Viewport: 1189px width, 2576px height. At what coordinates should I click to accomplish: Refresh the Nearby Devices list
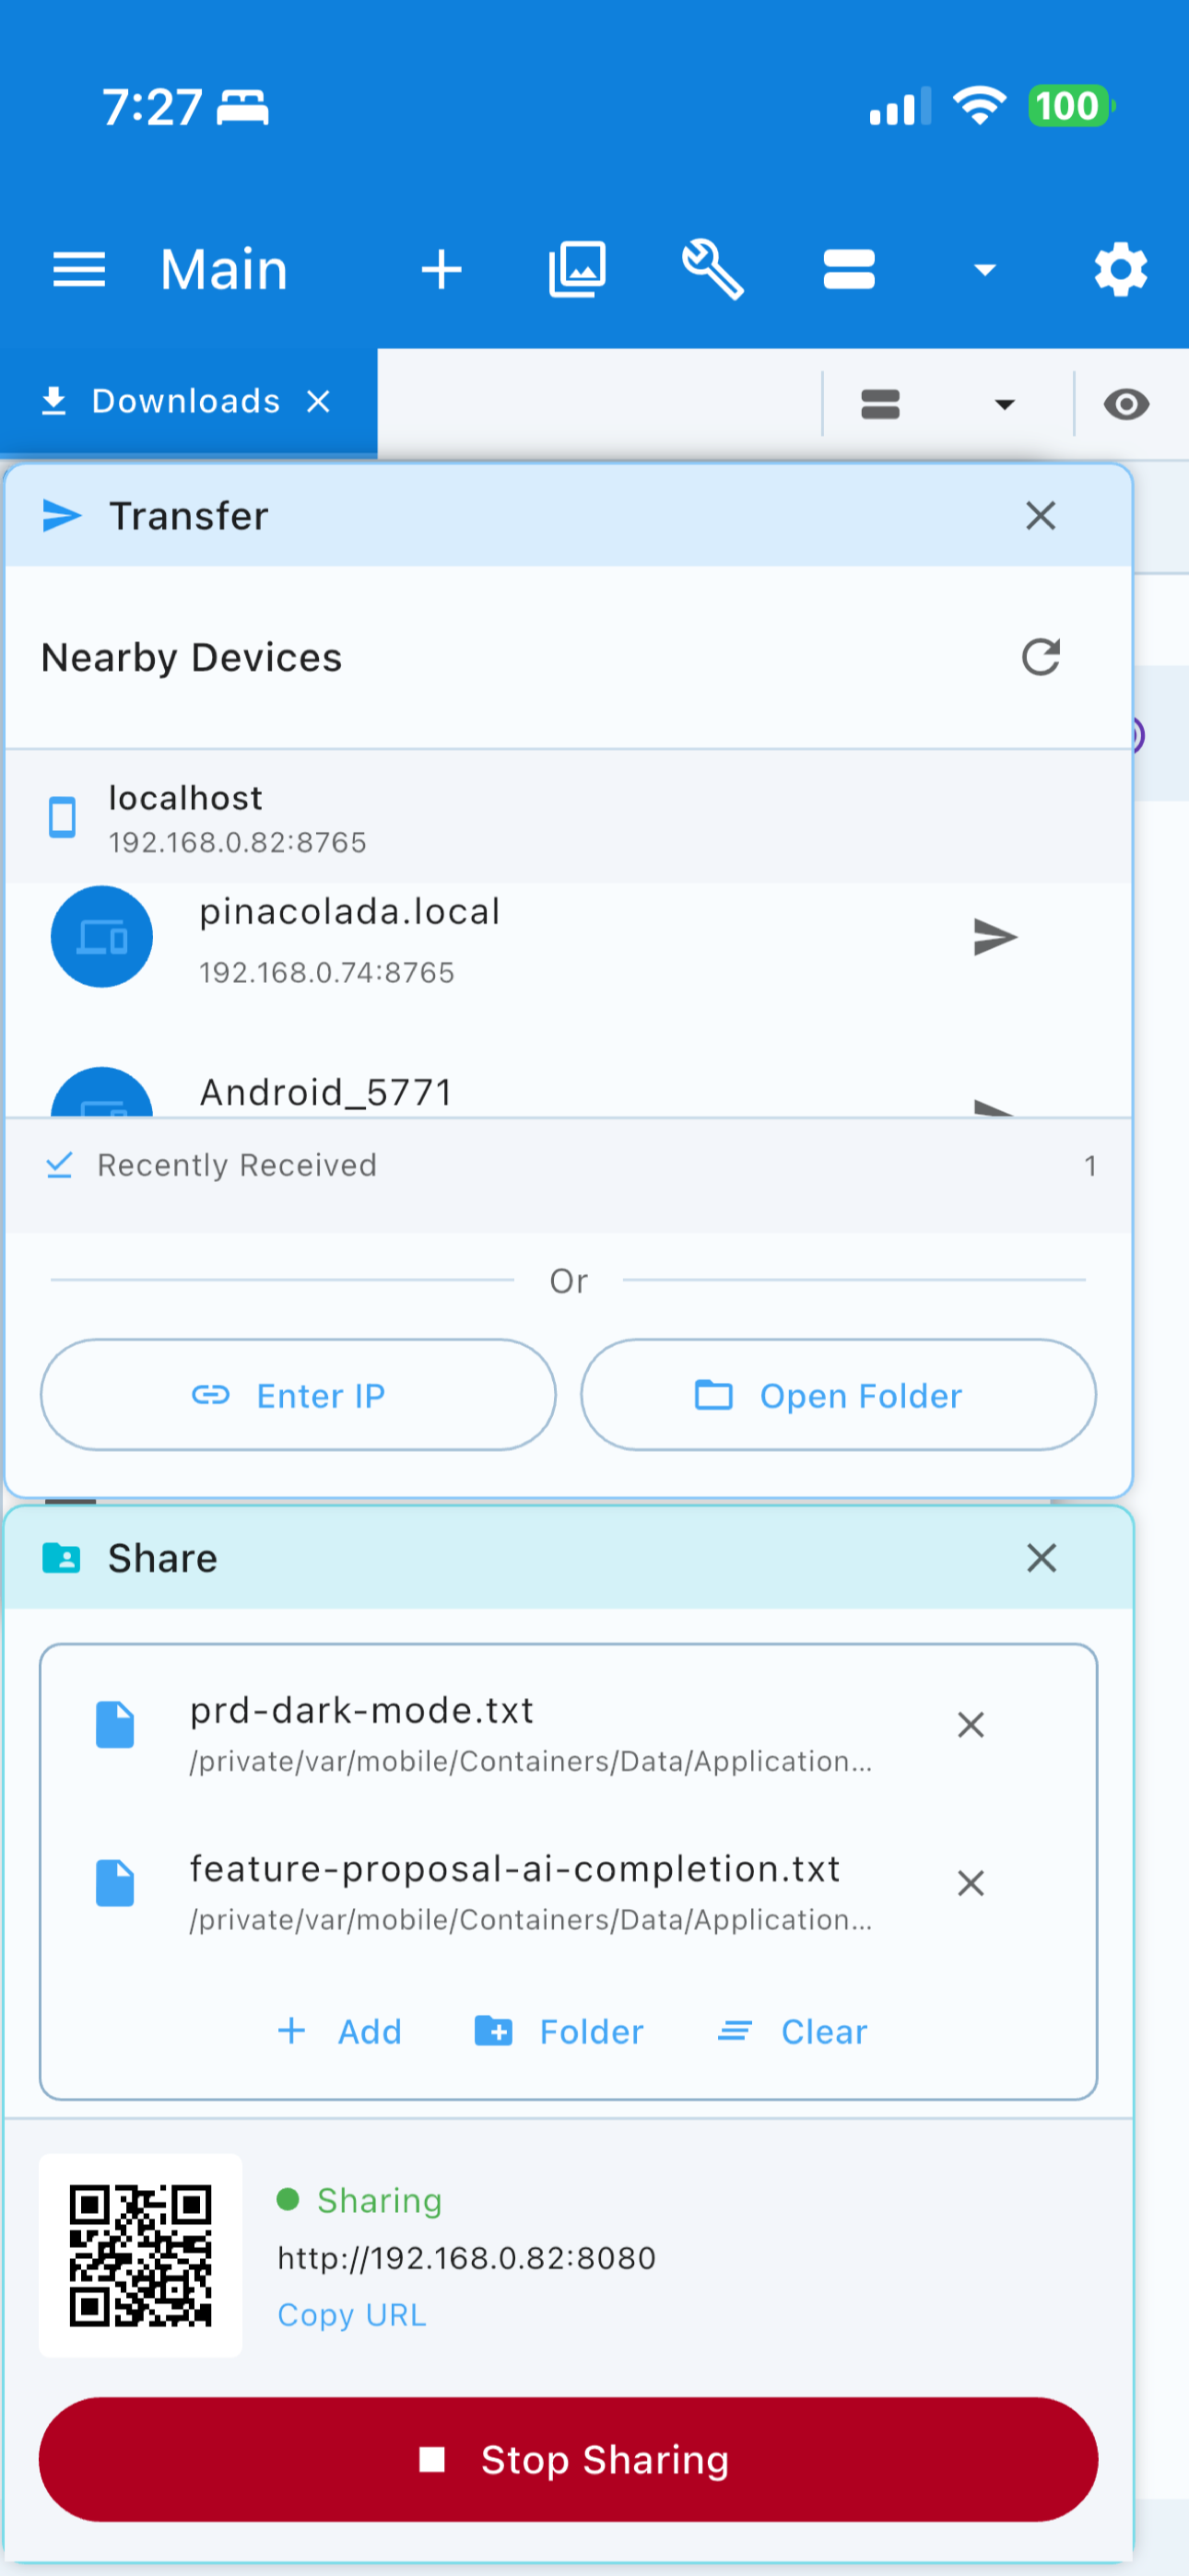(x=1040, y=657)
